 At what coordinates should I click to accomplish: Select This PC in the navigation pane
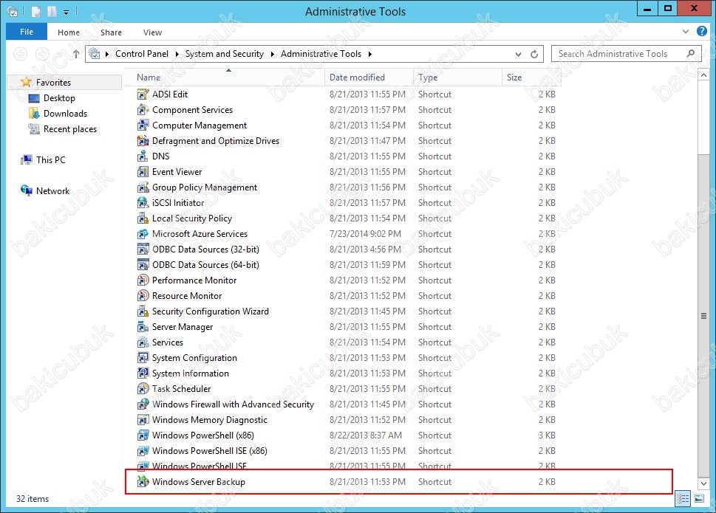(51, 160)
